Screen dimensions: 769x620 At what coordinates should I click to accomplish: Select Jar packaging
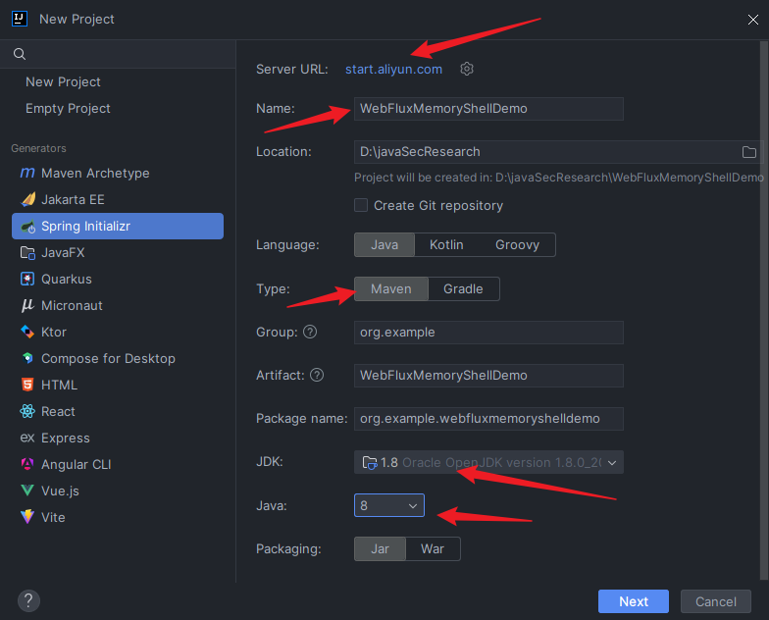pyautogui.click(x=381, y=549)
